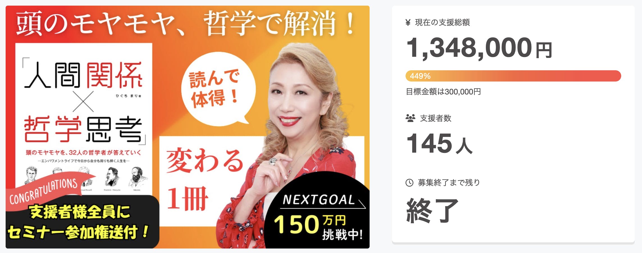
Task: Click the 支援者数 label
Action: click(436, 118)
